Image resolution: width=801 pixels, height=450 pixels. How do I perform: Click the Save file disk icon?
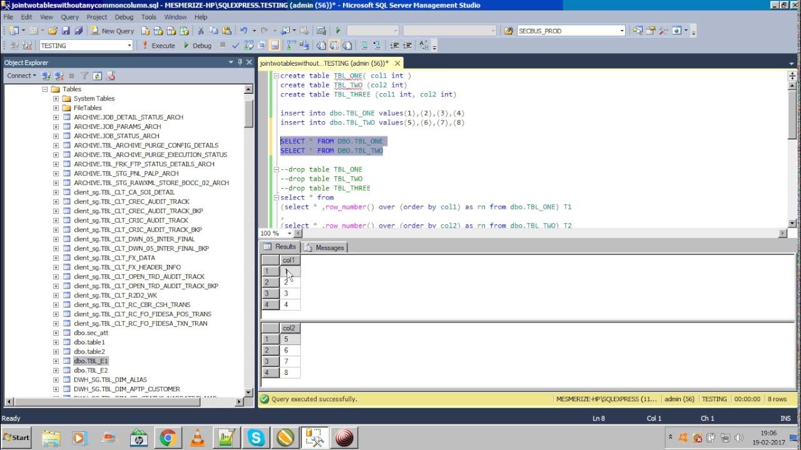point(66,31)
